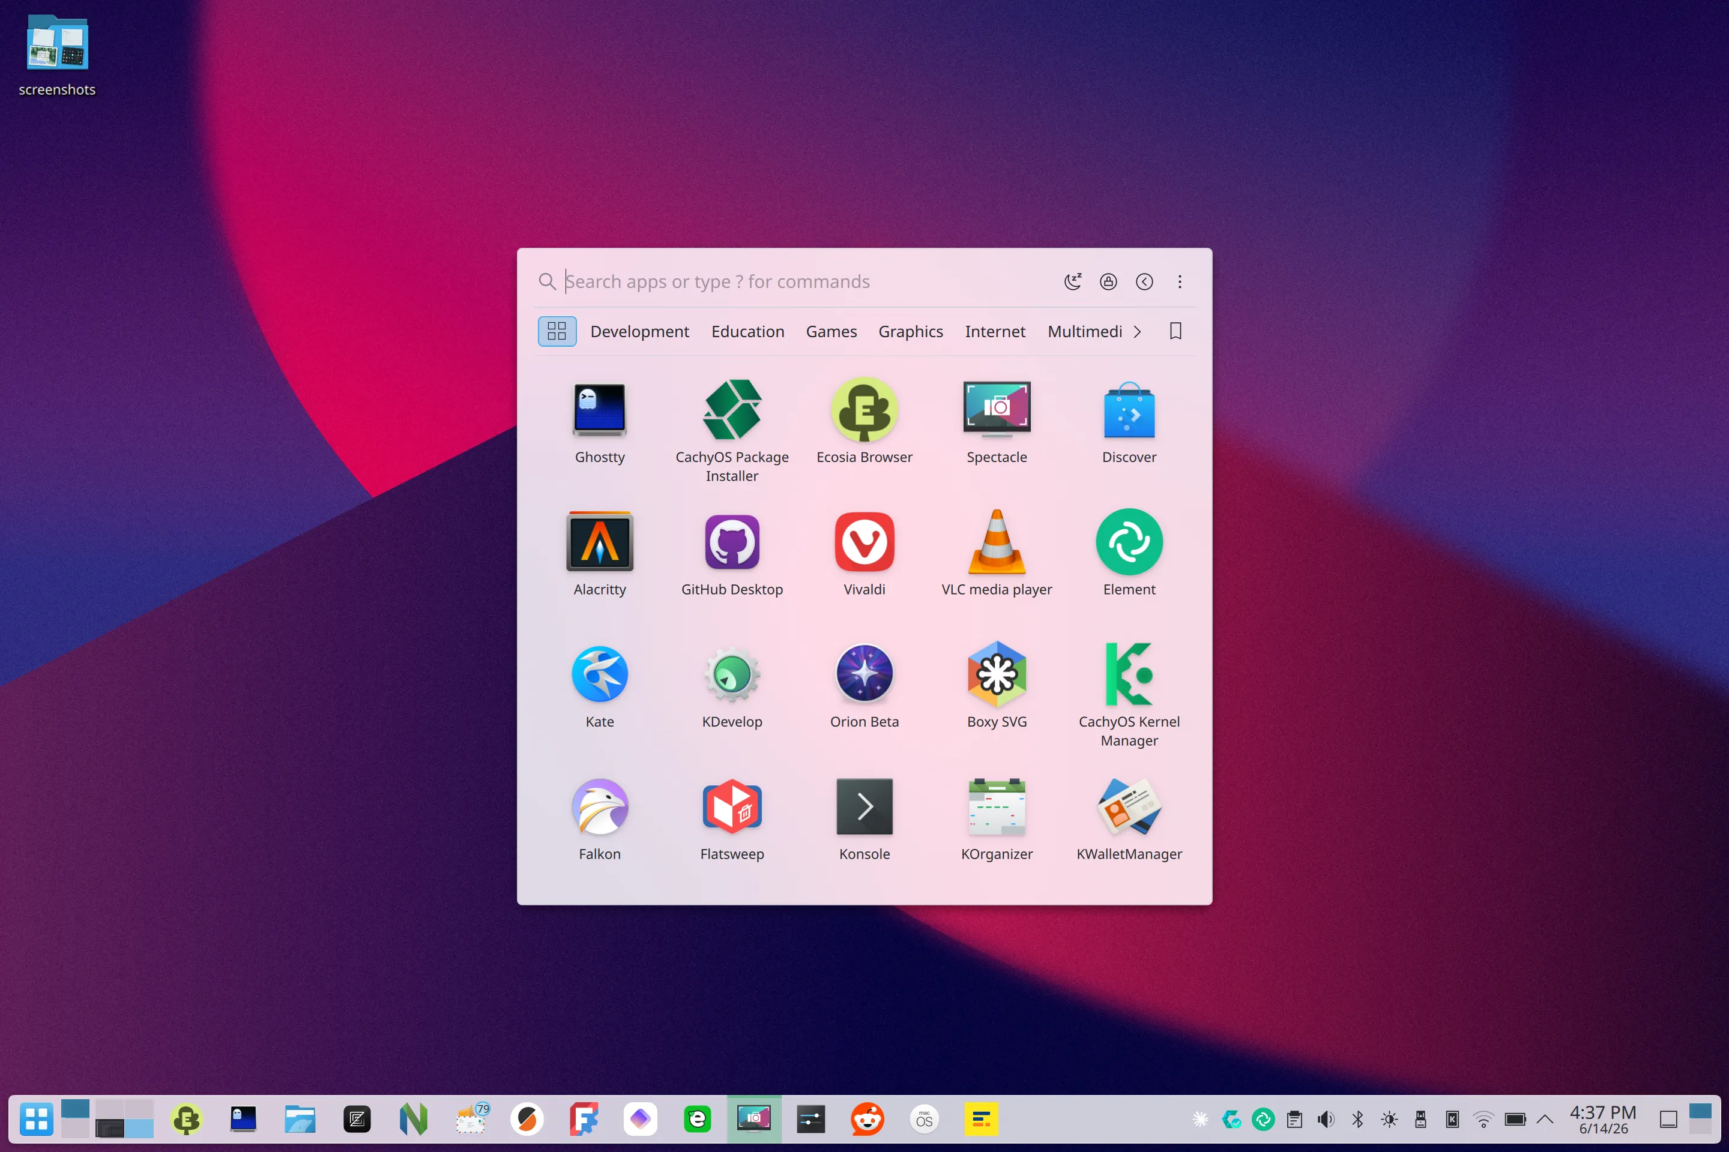
Task: Show the all applications grid view
Action: (x=557, y=331)
